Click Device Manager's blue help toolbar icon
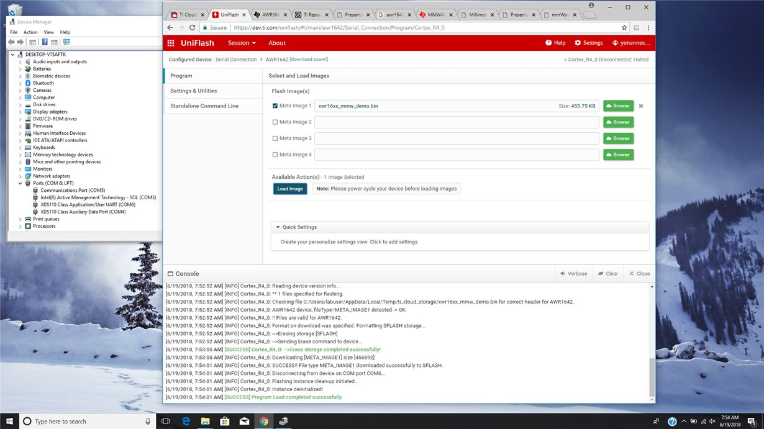This screenshot has width=764, height=429. (45, 42)
